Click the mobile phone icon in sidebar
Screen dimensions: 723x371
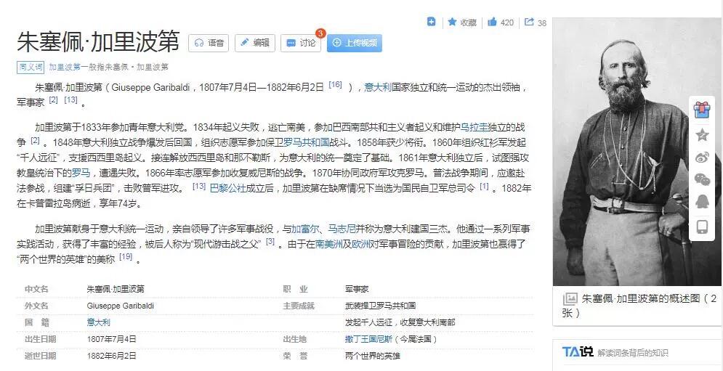pyautogui.click(x=701, y=227)
